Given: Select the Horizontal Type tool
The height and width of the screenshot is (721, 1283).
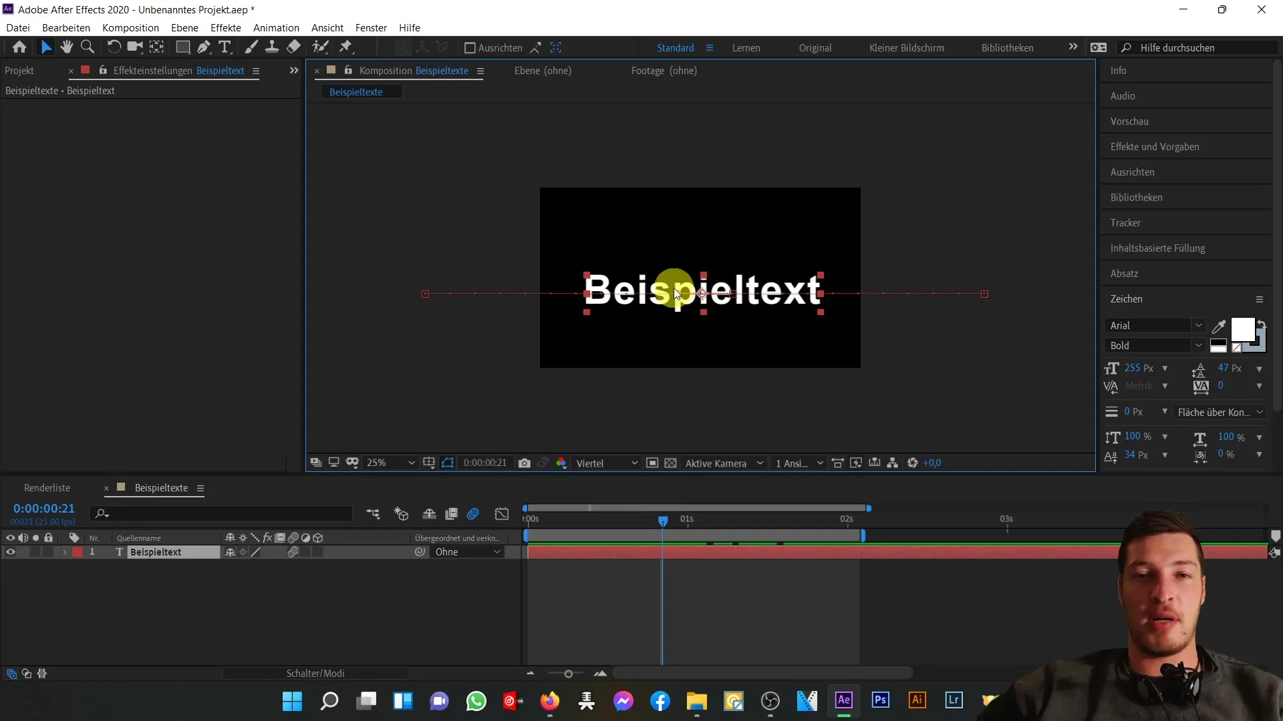Looking at the screenshot, I should tap(225, 47).
